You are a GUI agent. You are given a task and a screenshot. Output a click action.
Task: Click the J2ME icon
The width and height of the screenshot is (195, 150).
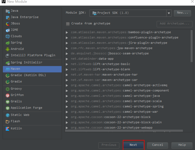coord(8,30)
